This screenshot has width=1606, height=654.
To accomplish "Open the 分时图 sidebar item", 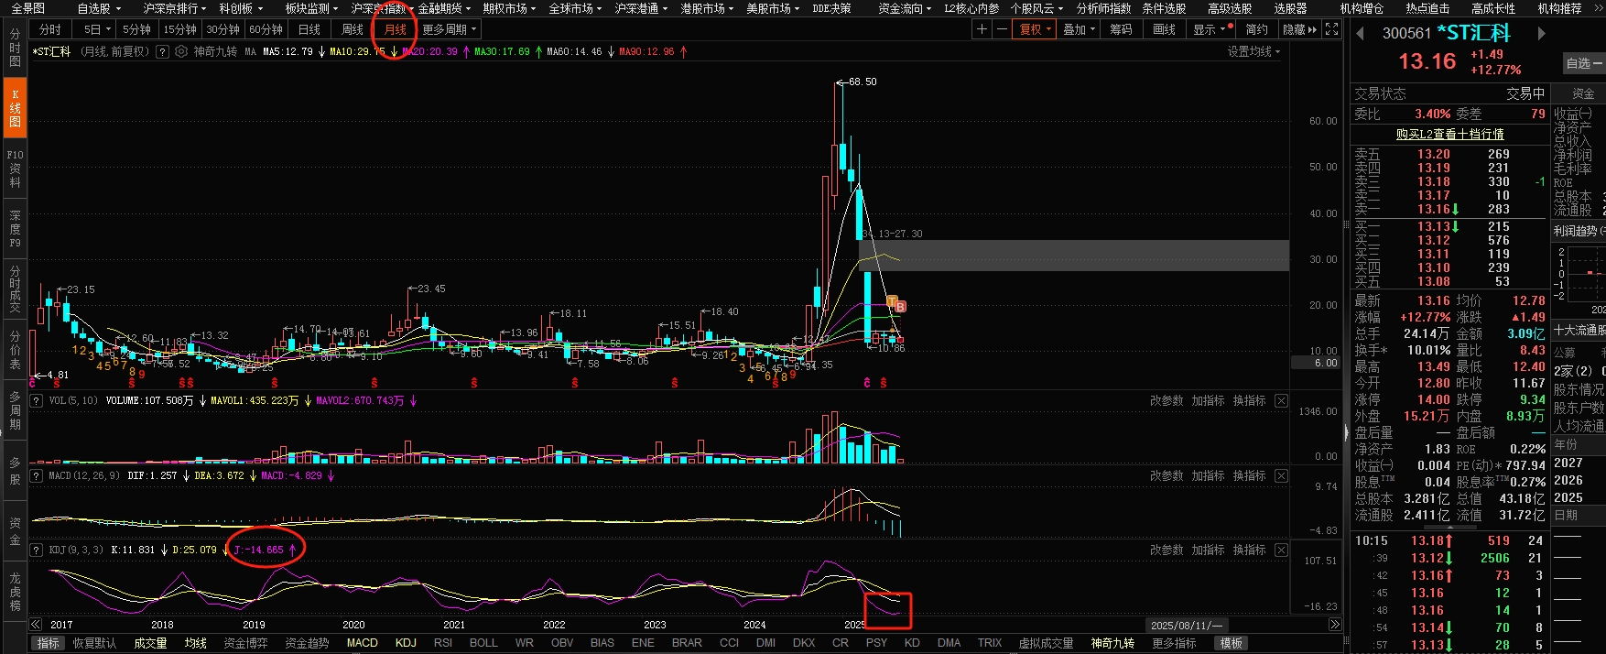I will tap(15, 48).
